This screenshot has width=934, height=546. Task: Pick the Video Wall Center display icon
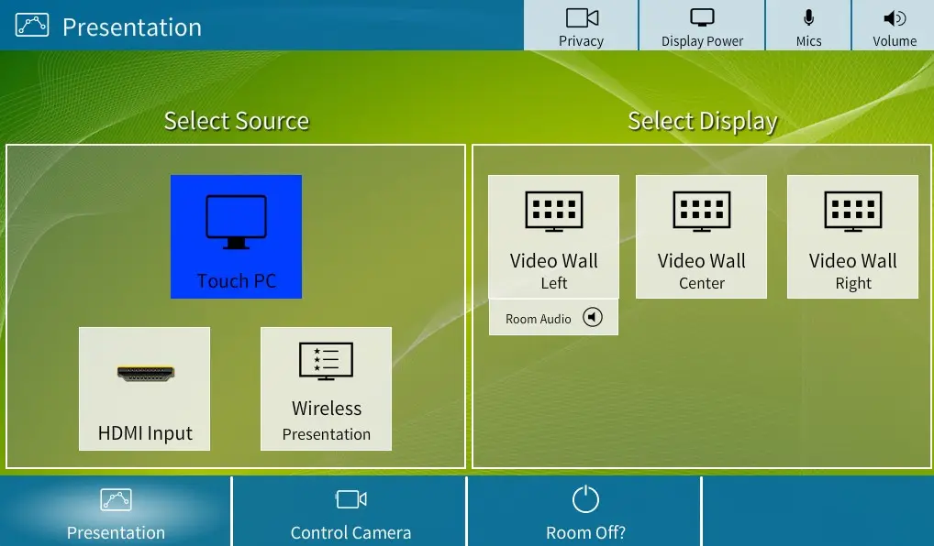click(701, 210)
